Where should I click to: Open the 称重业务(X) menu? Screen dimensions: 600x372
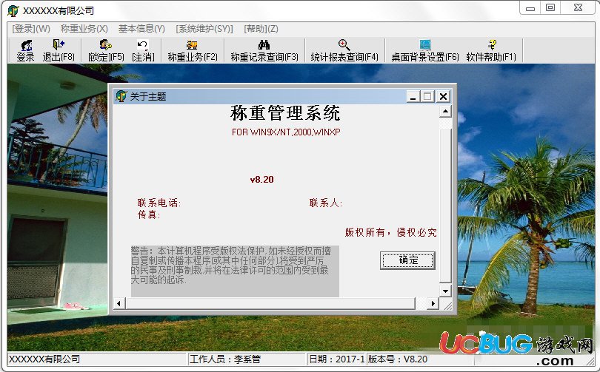click(84, 29)
